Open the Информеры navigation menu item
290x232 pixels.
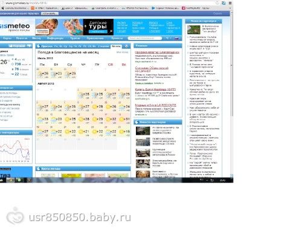point(55,38)
